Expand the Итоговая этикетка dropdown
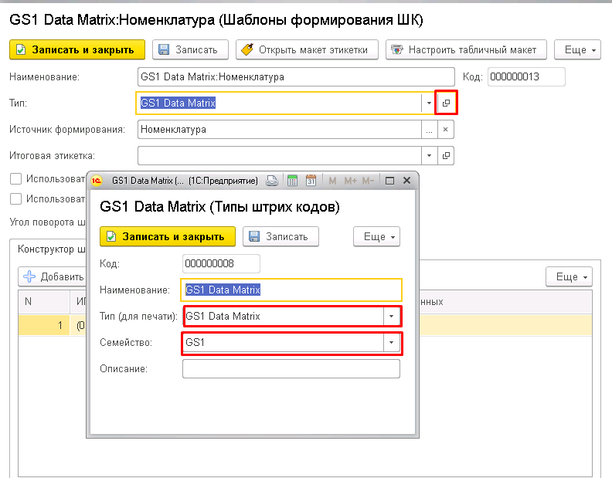 (430, 156)
